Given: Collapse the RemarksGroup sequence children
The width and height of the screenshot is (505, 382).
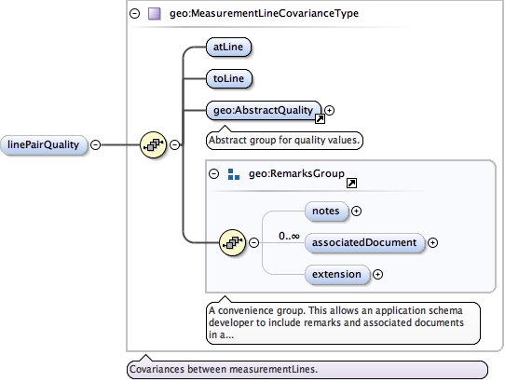Looking at the screenshot, I should click(x=253, y=242).
